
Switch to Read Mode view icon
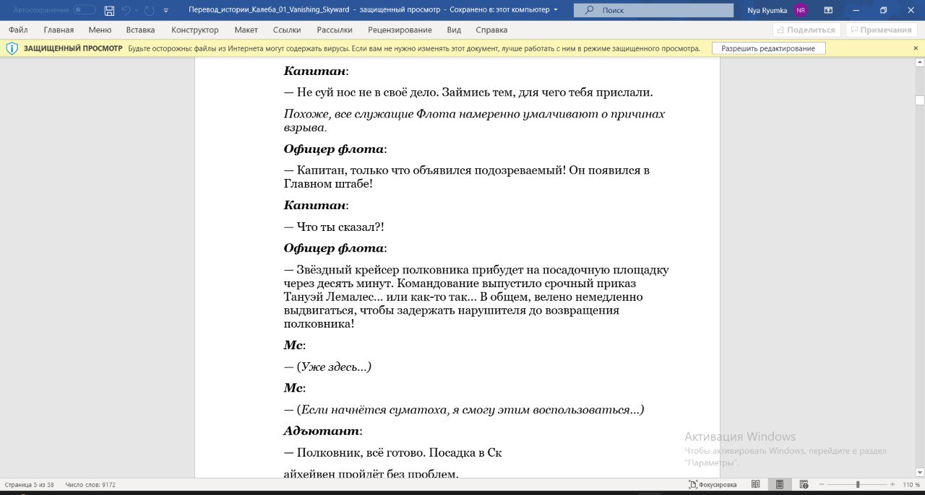coord(756,485)
